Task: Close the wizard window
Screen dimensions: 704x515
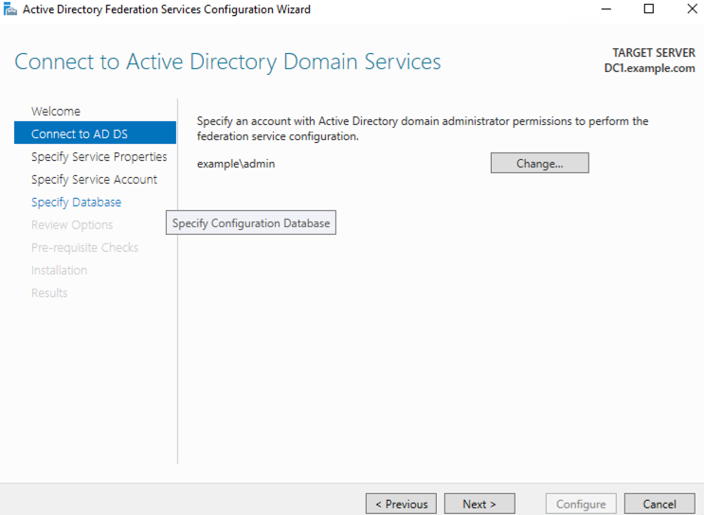Action: 692,9
